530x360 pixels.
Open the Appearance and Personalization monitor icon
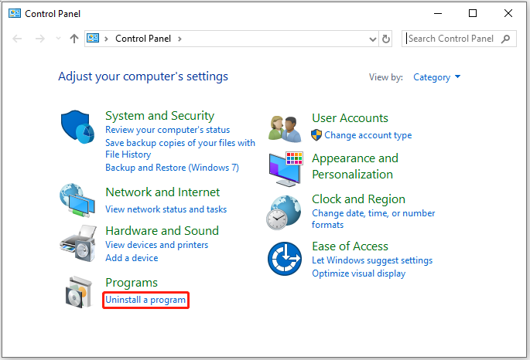(x=286, y=169)
